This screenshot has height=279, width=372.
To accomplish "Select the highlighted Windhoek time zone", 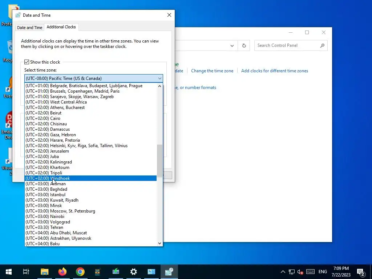I will (90, 178).
